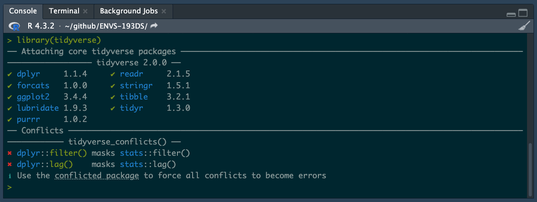This screenshot has width=537, height=202.
Task: Follow the 'conflicted package' link
Action: 97,176
